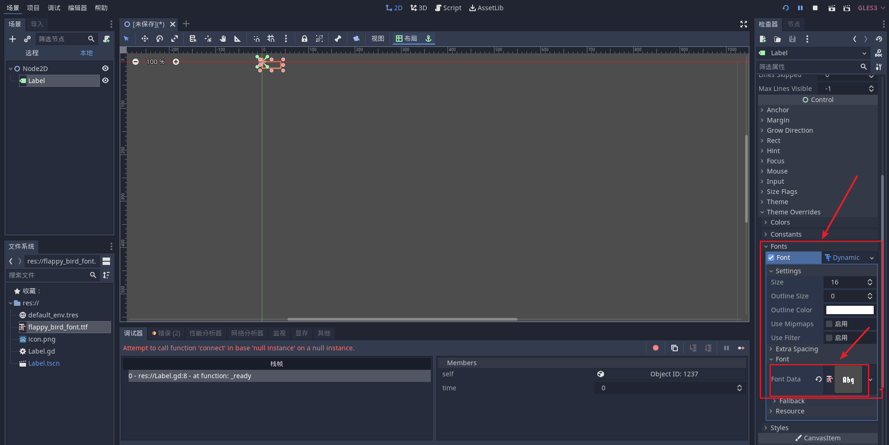Open the AssetLib workspace
The height and width of the screenshot is (445, 889).
click(x=486, y=7)
